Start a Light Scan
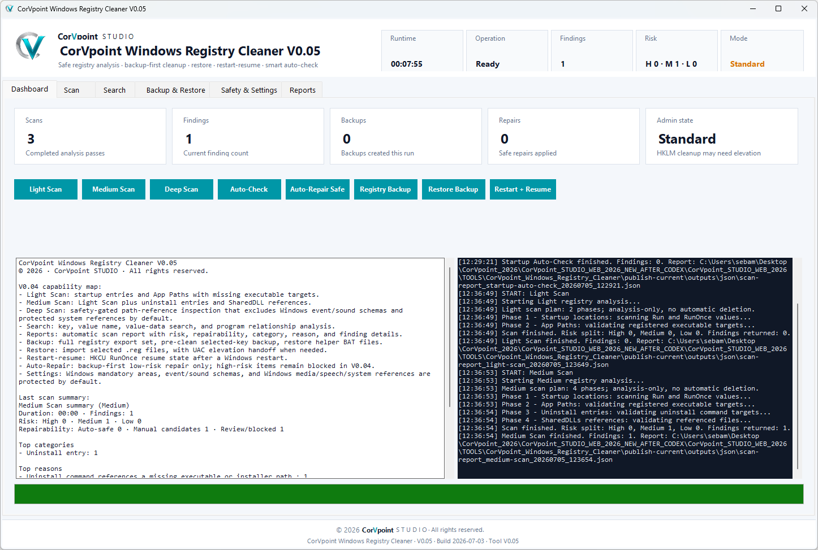Viewport: 818px width, 550px height. coord(46,189)
